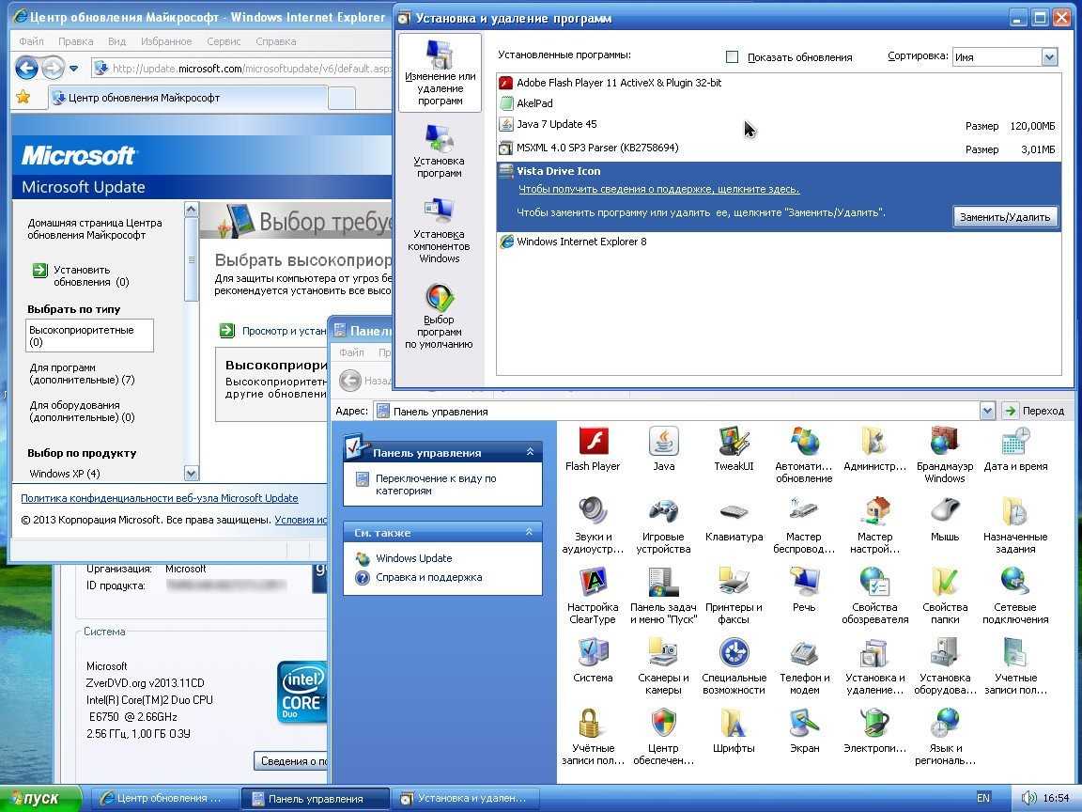Open the Сортировка sort dropdown
Viewport: 1082px width, 812px height.
(x=1049, y=57)
